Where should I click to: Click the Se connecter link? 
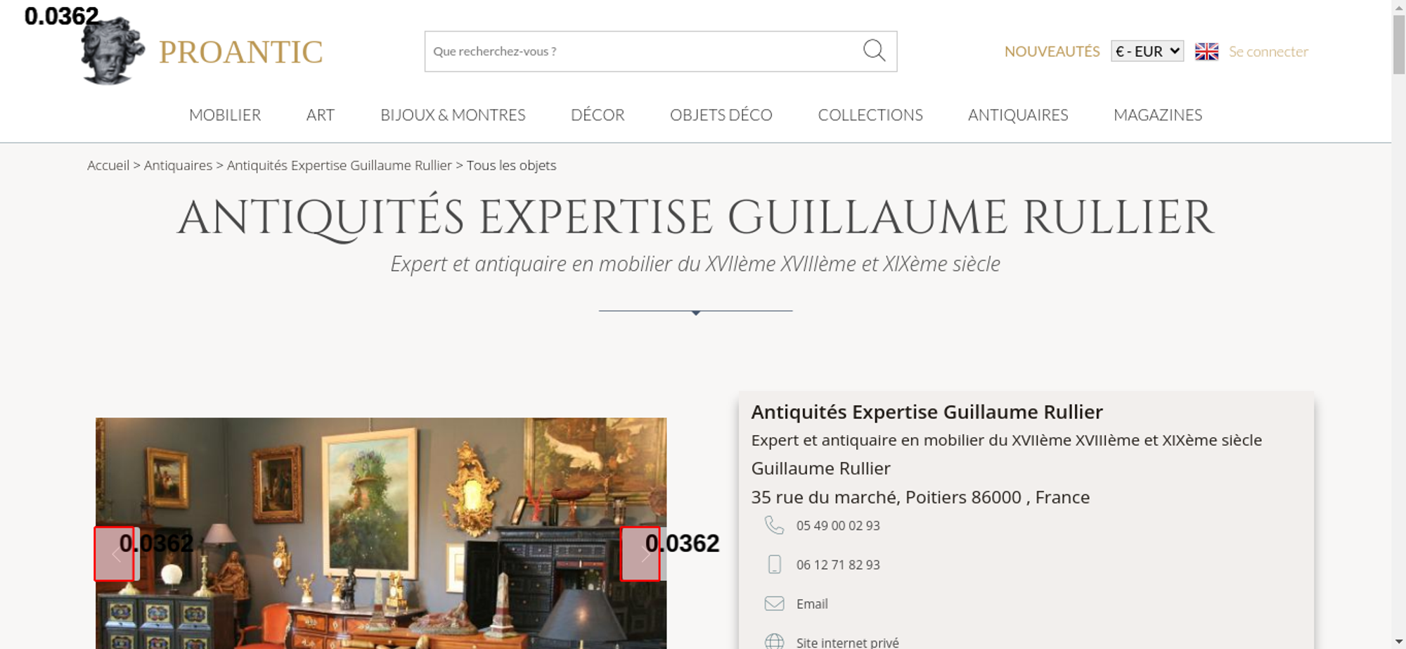1268,51
